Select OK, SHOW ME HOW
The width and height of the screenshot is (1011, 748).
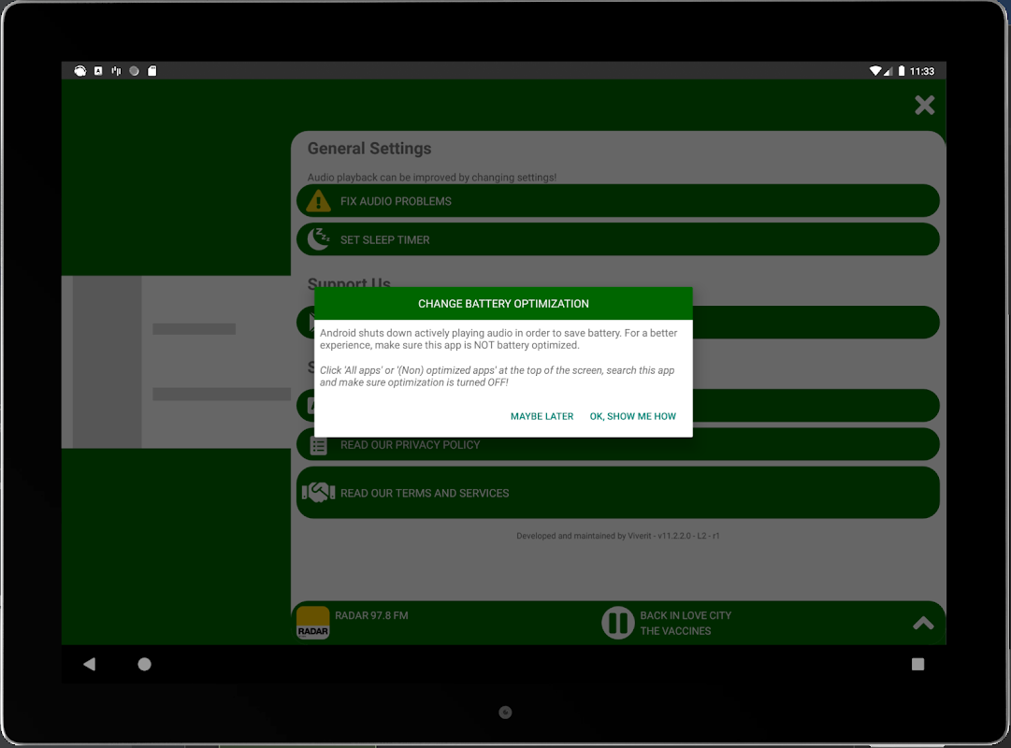tap(632, 417)
